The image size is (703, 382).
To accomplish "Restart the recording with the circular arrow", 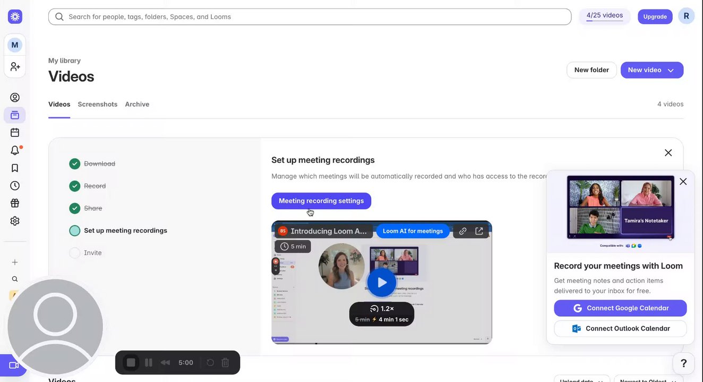I will coord(210,362).
